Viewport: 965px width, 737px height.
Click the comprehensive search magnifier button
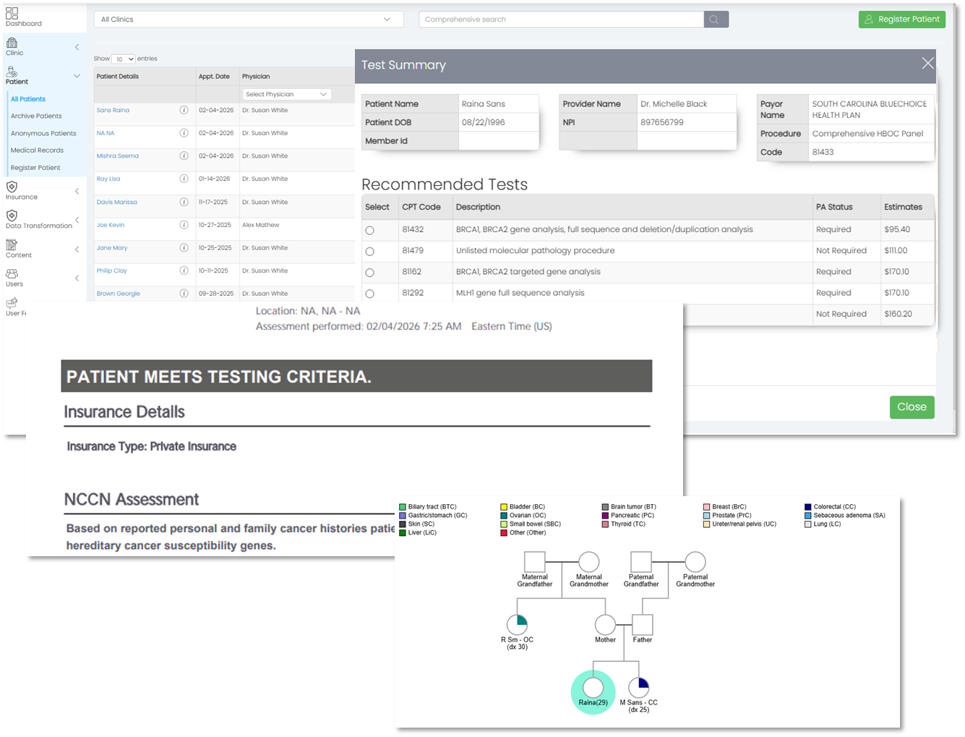tap(715, 20)
